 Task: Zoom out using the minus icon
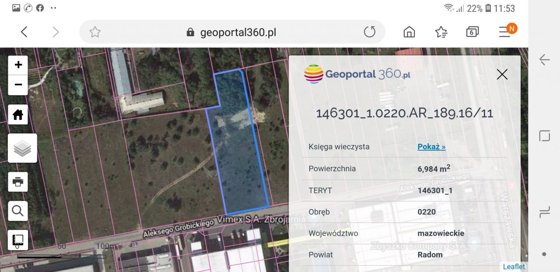pyautogui.click(x=17, y=85)
